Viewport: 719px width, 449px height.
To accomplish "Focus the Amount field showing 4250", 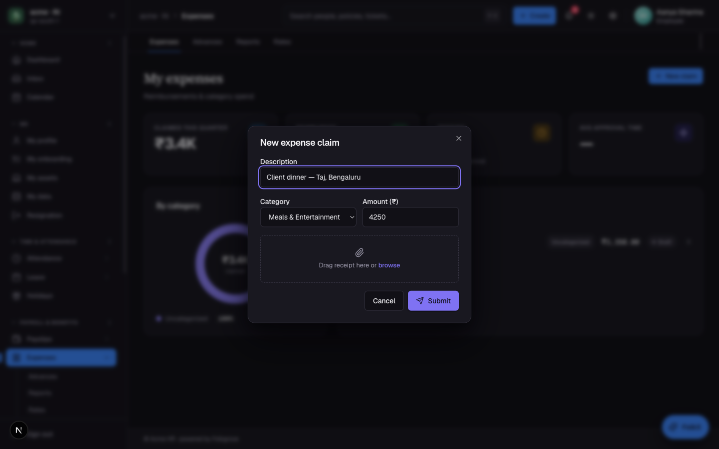I will [410, 217].
